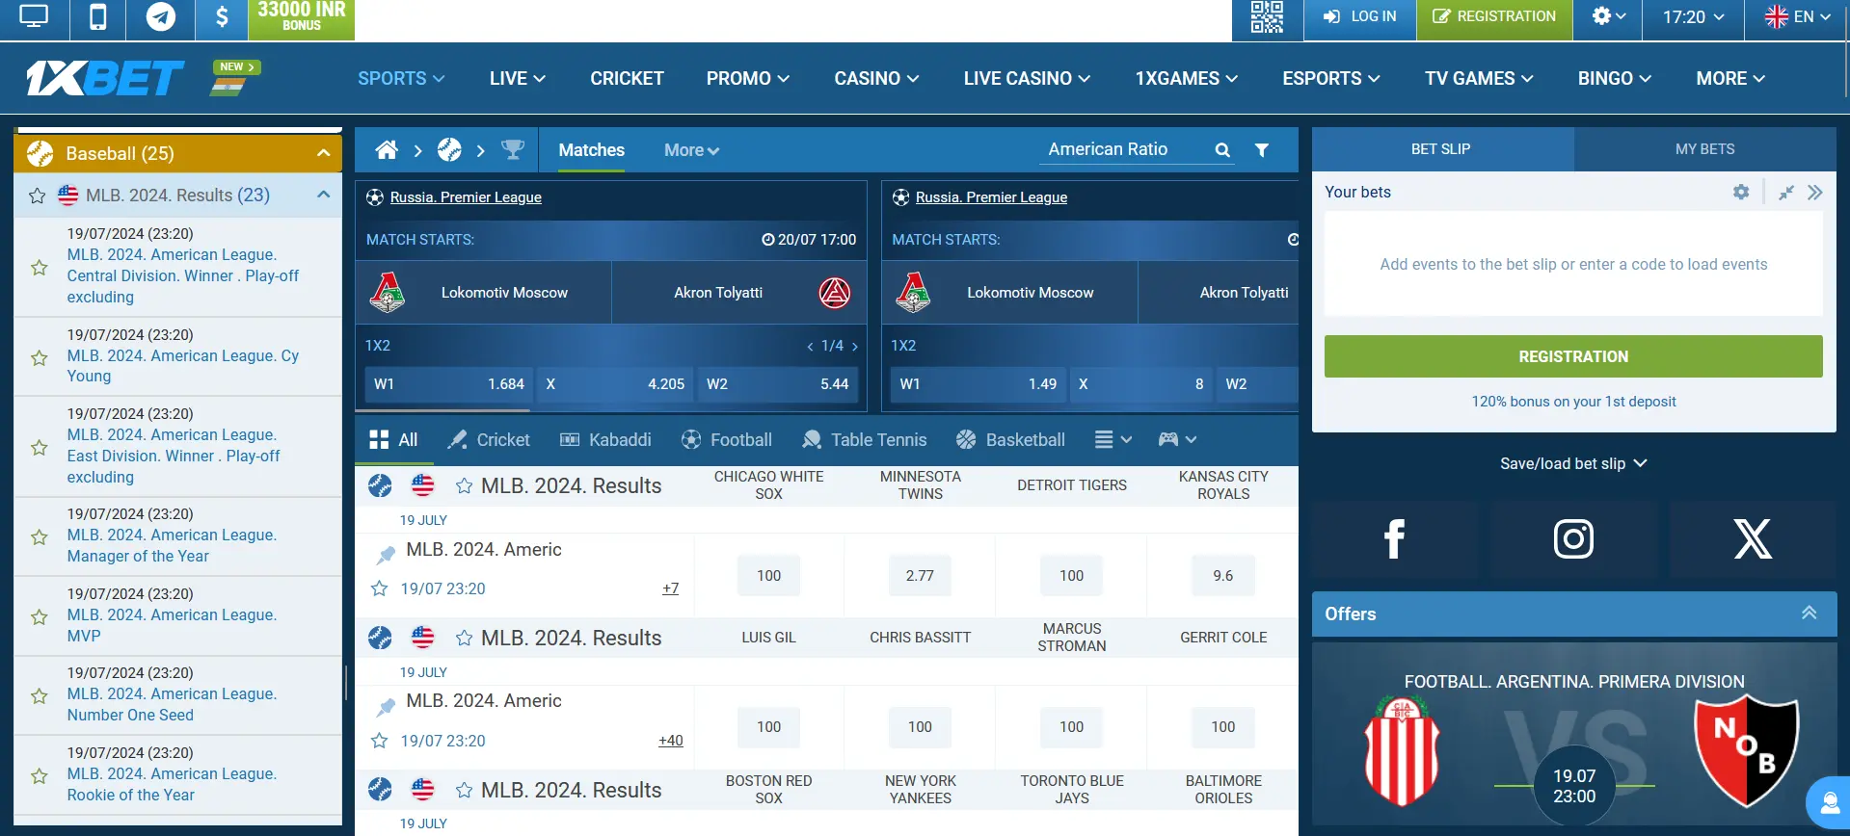Image resolution: width=1850 pixels, height=836 pixels.
Task: Open the esports gamepad dropdown
Action: pos(1177,439)
